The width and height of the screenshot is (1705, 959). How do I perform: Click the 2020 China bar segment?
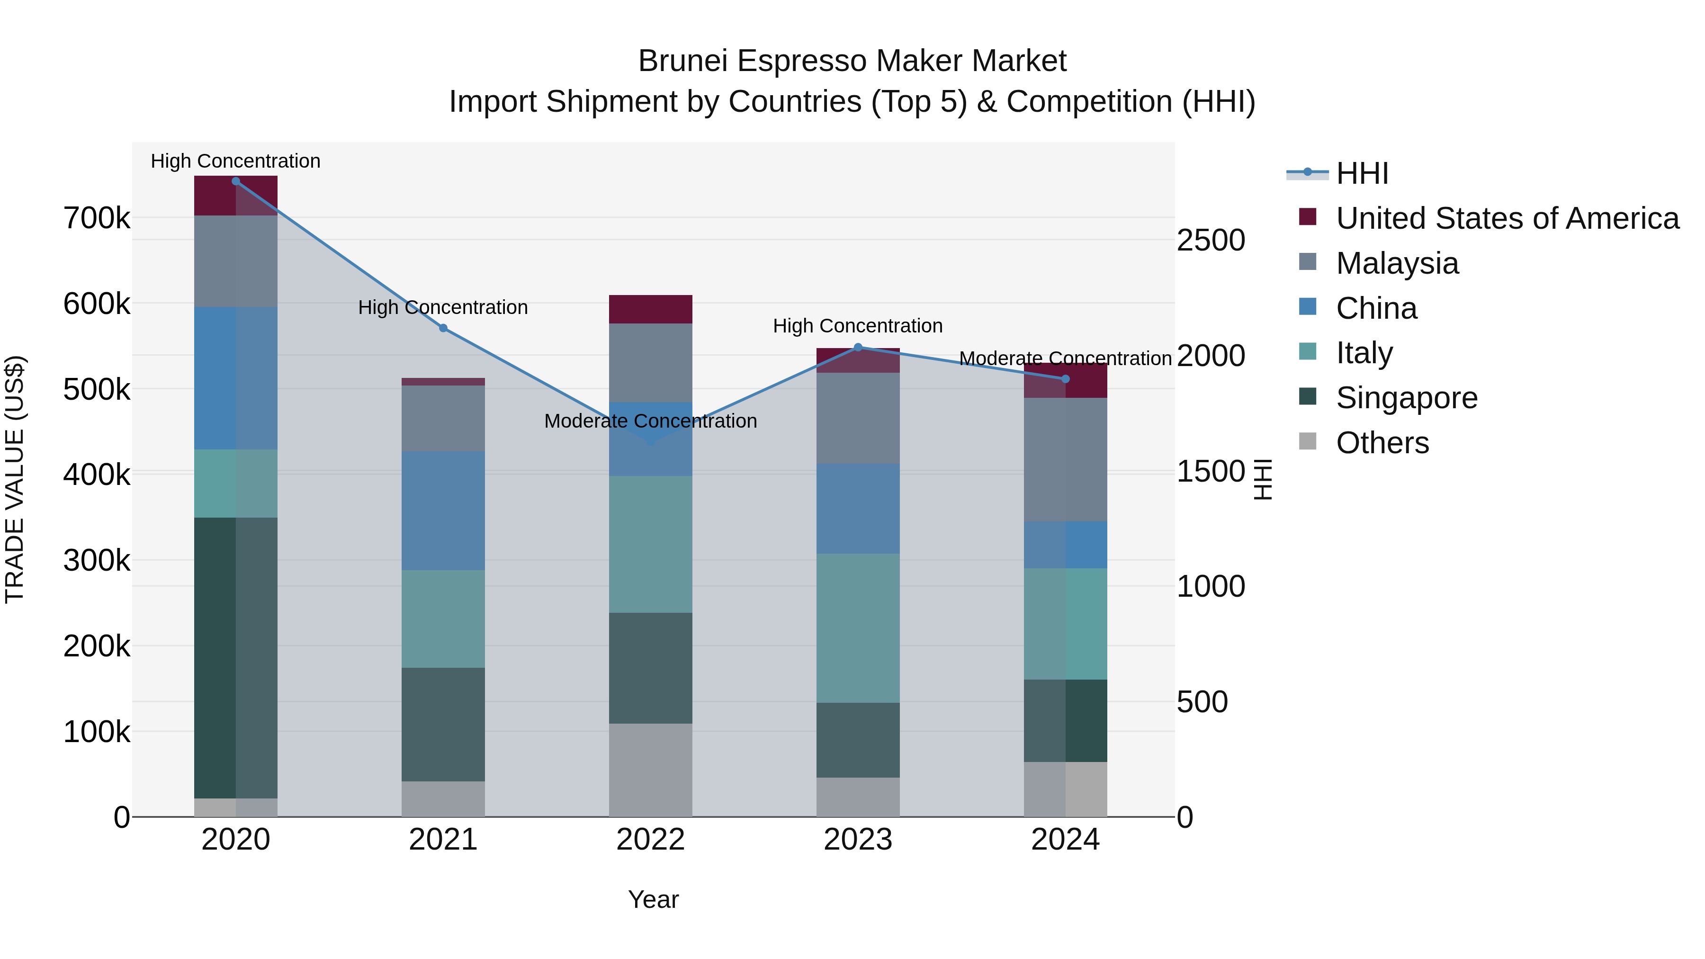[x=236, y=378]
